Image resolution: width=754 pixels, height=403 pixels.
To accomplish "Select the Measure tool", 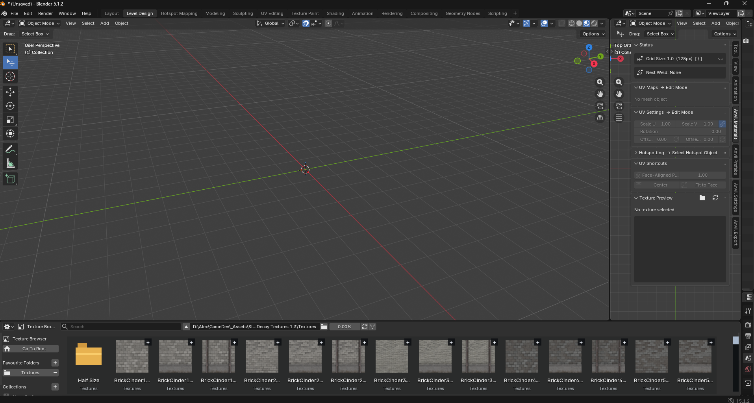I will click(x=10, y=163).
